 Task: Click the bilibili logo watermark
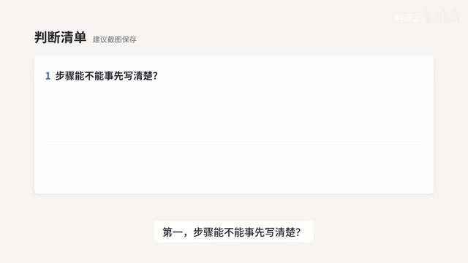coord(443,16)
